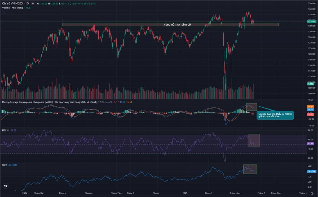Select the highlight rectangle on OBV pane
Viewport: 318px width, 197px height.
pos(250,169)
